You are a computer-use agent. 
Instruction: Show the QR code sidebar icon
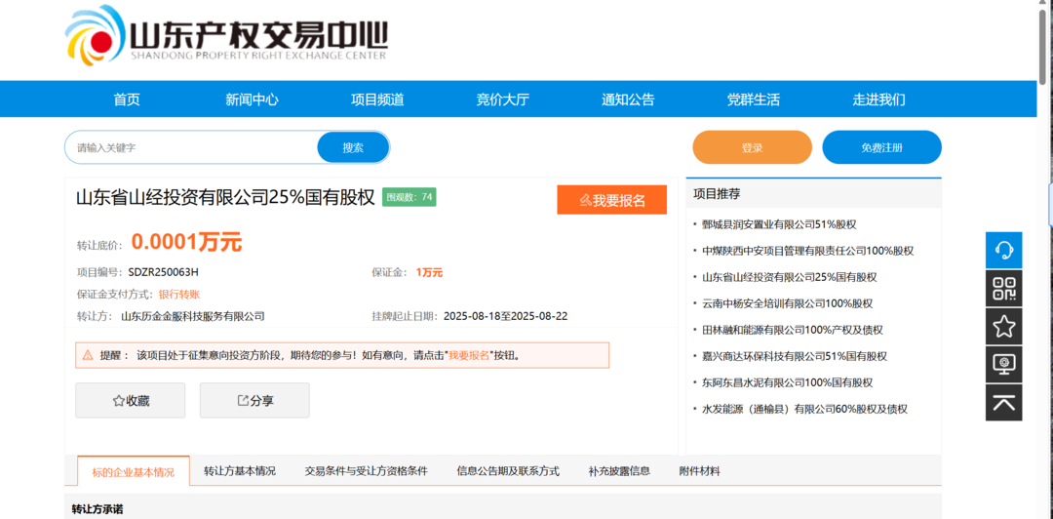tap(1003, 289)
